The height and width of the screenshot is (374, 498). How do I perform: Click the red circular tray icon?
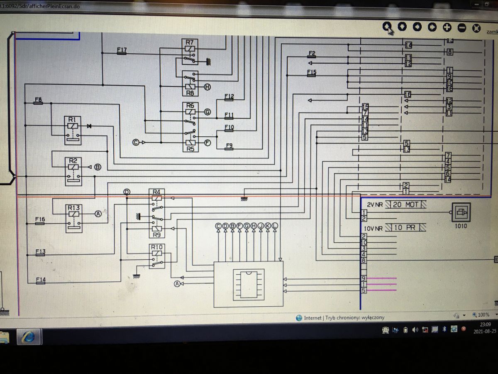tap(464, 329)
